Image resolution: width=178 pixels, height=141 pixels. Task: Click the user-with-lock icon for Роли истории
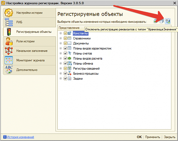coord(9,41)
